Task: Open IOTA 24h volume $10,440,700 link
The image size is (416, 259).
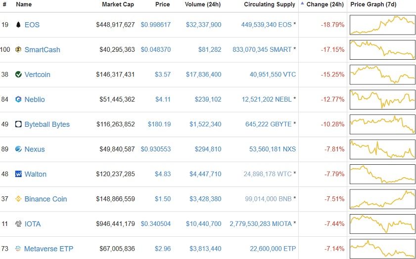Action: point(205,224)
